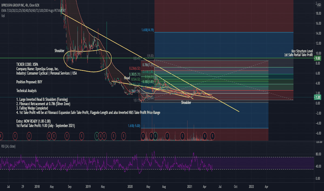Viewport: 324px width, 191px height.
Task: Click the 1(9.00) Fibonacci label
Action: click(150, 56)
